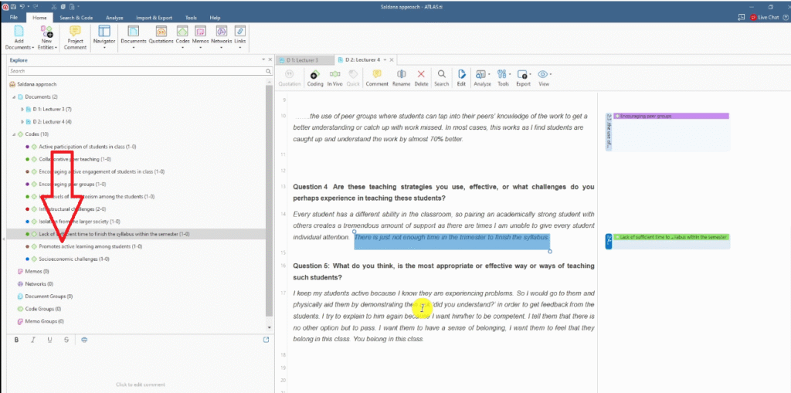Open the Quotations manager icon
This screenshot has height=393, width=791.
161,32
